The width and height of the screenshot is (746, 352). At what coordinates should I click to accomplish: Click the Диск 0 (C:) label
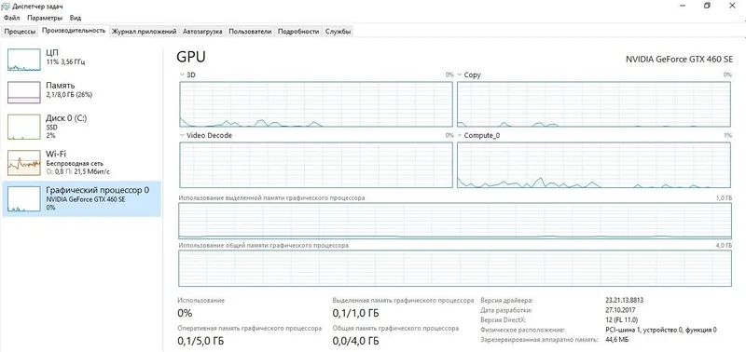(66, 118)
